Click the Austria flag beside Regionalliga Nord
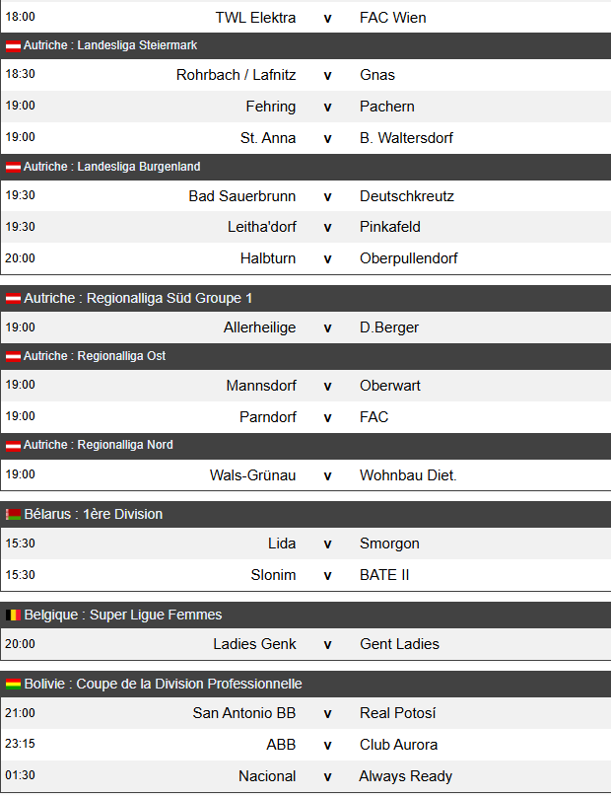The height and width of the screenshot is (797, 611). [x=13, y=446]
